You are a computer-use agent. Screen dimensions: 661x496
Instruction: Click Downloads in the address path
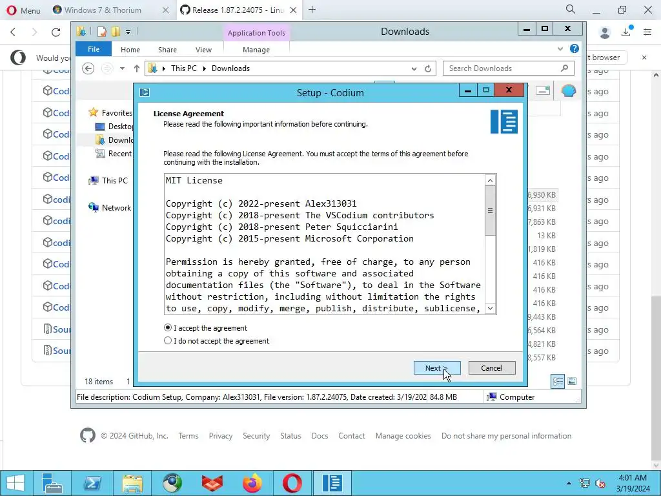tap(230, 68)
